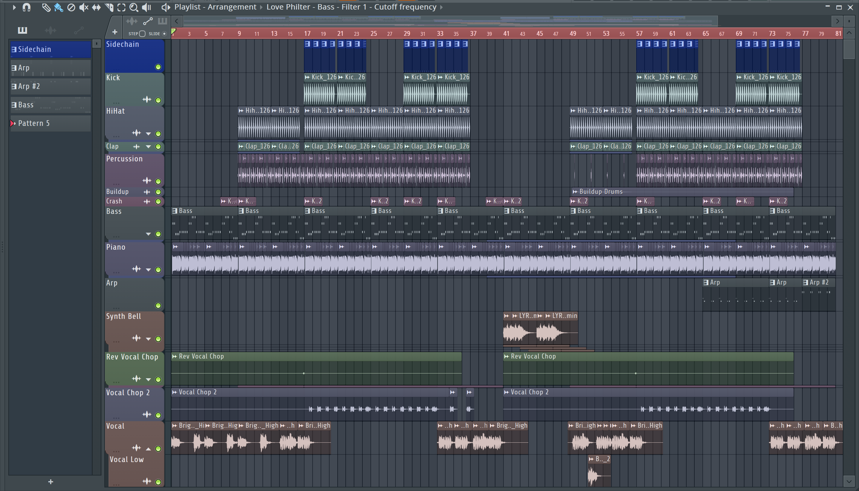
Task: Show audio clips filter in track header
Action: (x=132, y=21)
